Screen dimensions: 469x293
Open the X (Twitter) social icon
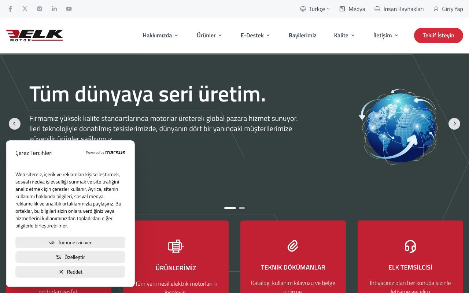click(x=25, y=9)
